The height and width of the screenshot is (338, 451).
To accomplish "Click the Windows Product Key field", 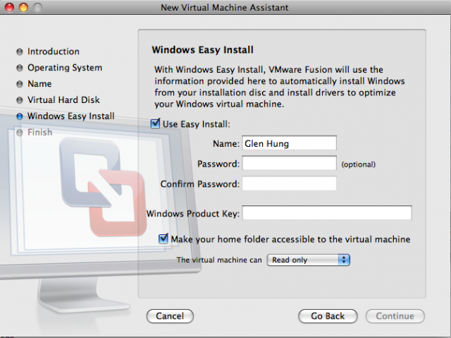I will [x=327, y=213].
